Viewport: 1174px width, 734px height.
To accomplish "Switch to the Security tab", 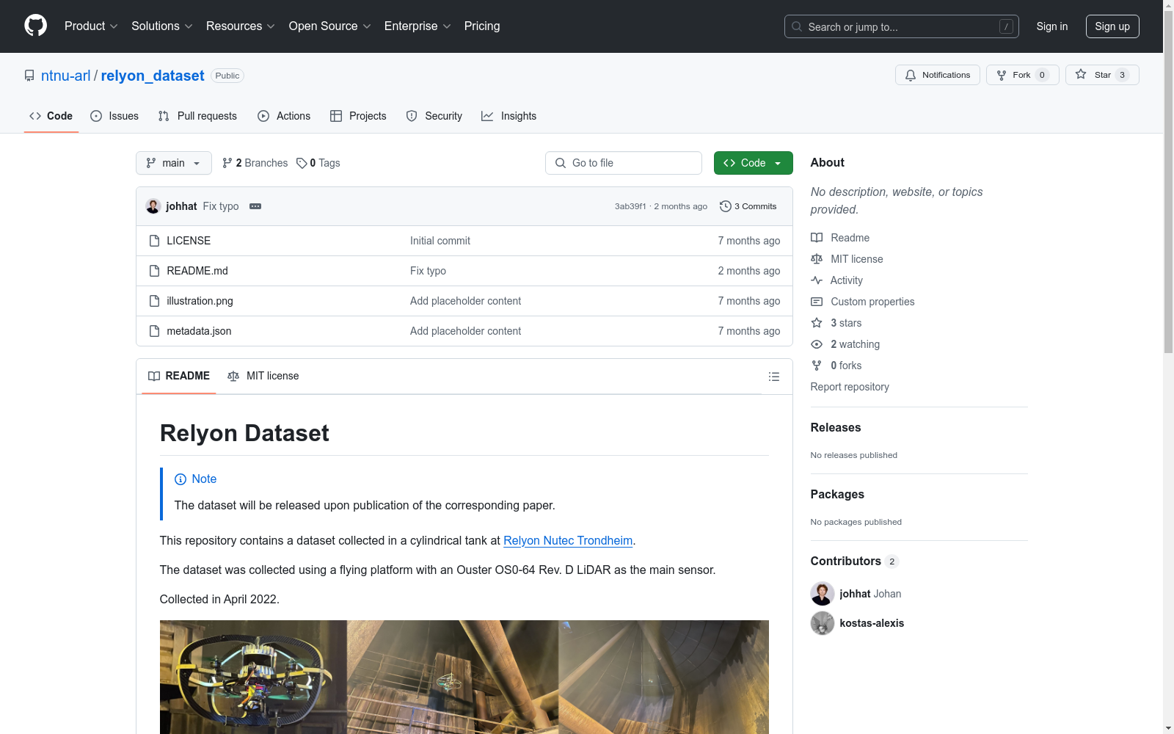I will 434,116.
